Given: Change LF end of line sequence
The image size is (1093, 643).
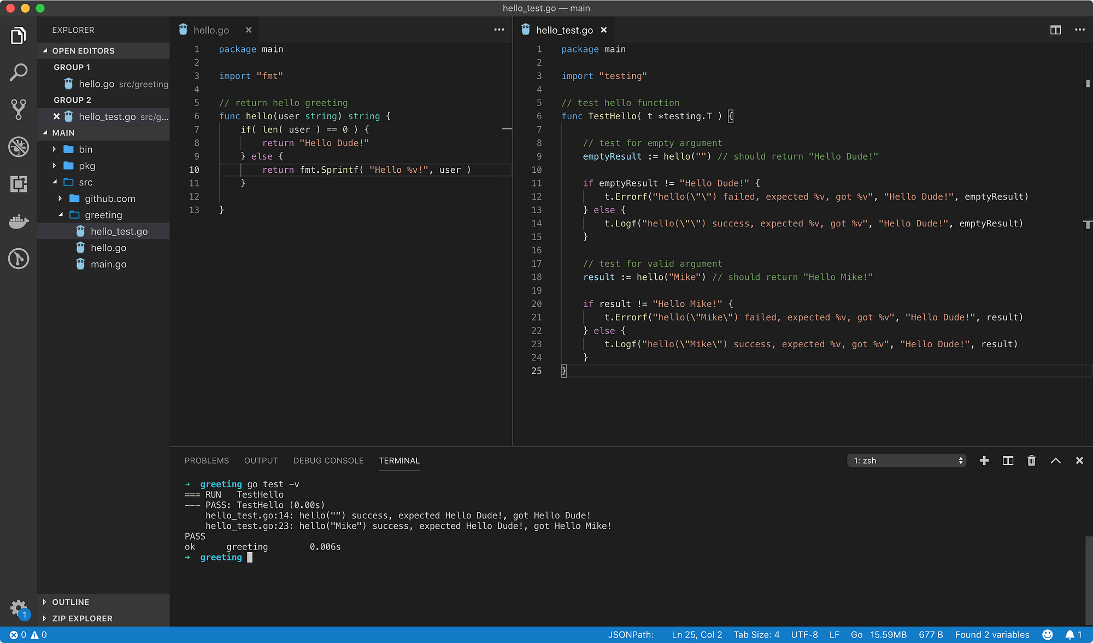Looking at the screenshot, I should (834, 635).
